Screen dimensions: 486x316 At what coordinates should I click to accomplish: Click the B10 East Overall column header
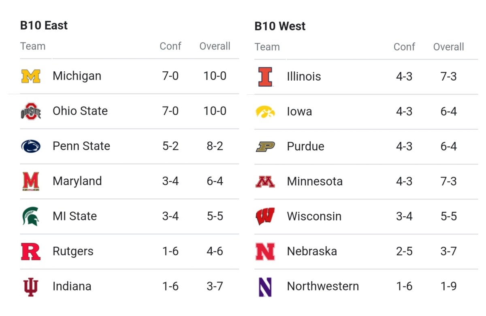pyautogui.click(x=215, y=46)
